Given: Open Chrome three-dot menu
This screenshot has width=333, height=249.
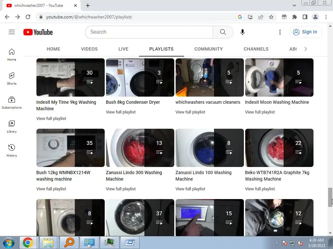Looking at the screenshot, I should click(326, 17).
